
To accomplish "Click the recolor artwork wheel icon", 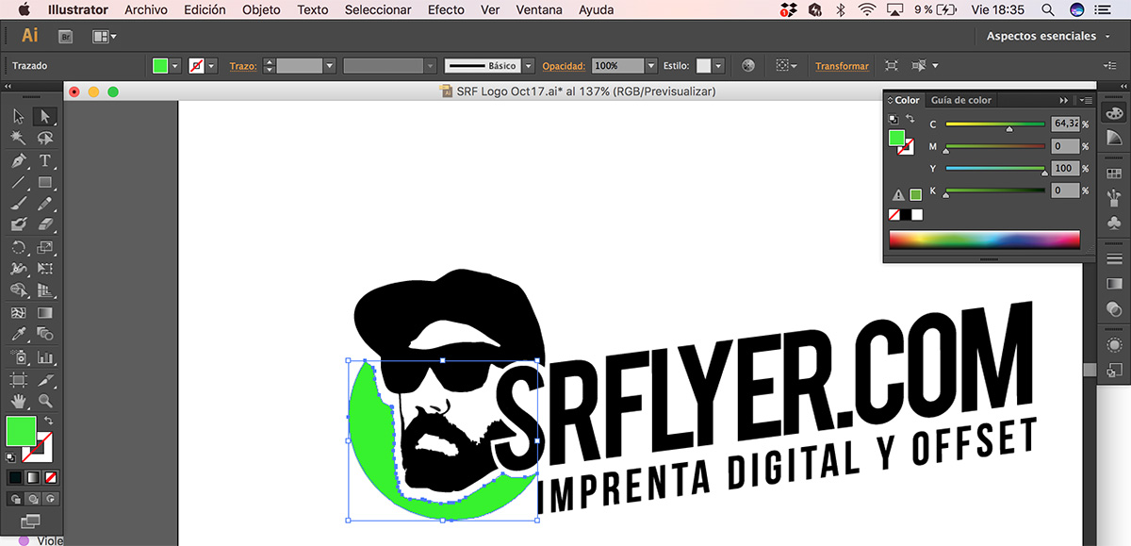I will (x=748, y=66).
